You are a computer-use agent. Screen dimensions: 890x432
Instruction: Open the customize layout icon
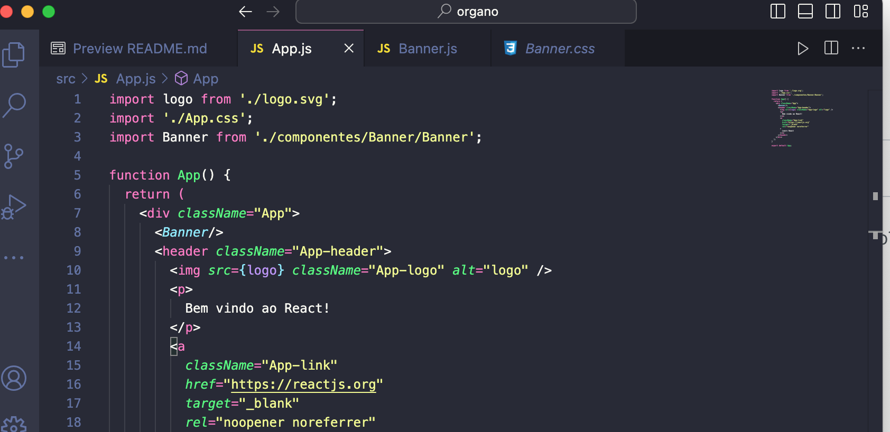tap(861, 11)
